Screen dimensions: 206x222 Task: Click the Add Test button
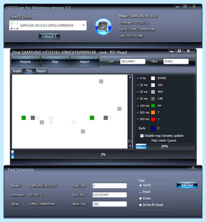pos(187,185)
